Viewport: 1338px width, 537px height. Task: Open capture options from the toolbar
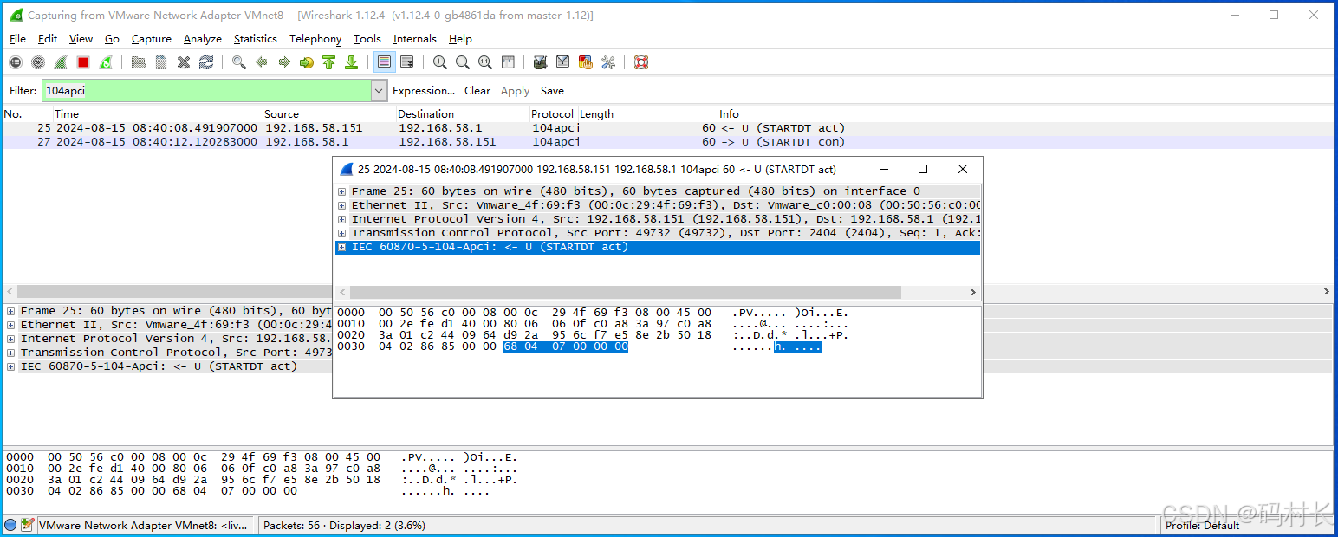(38, 62)
